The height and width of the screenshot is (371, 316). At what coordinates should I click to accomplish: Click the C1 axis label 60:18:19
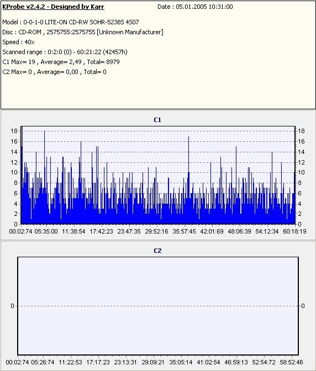click(x=294, y=231)
